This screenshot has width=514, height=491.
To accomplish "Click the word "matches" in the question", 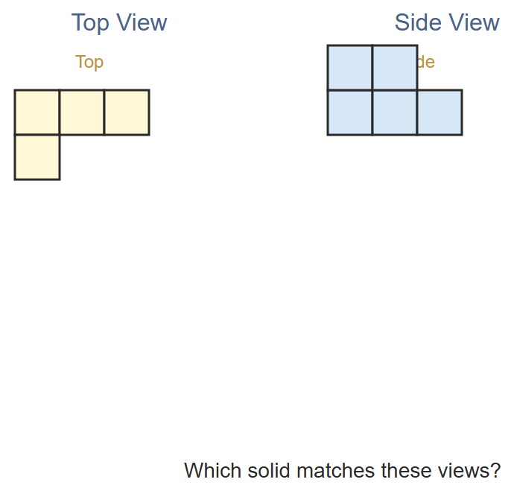I will coord(336,471).
